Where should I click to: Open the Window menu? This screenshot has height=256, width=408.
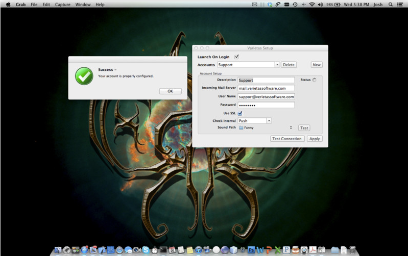coord(83,5)
